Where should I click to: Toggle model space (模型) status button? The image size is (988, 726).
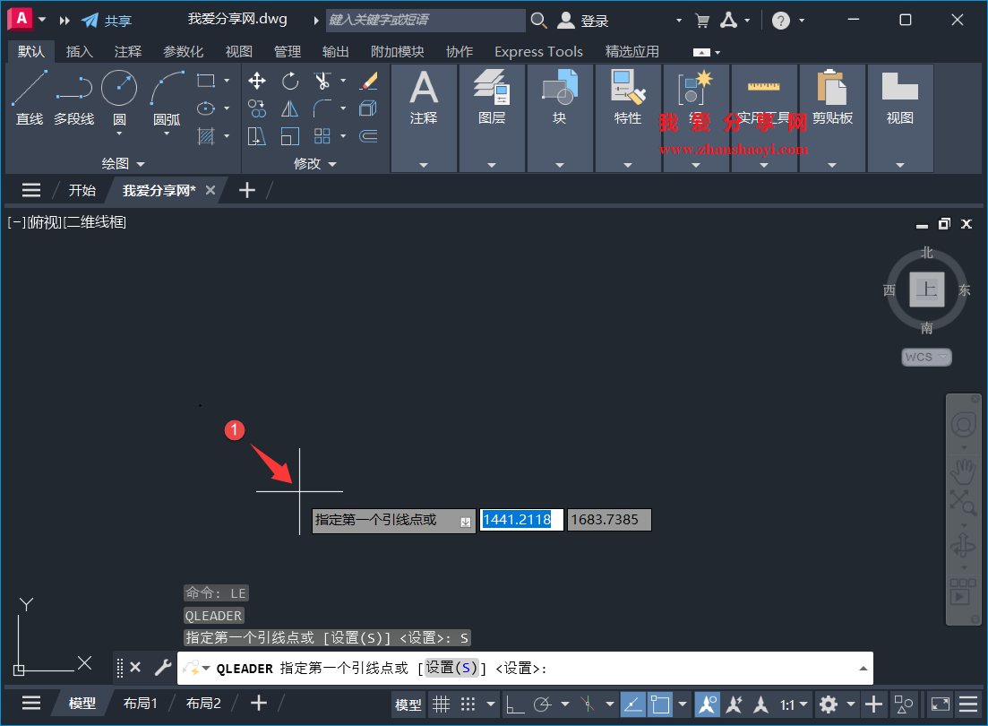408,704
